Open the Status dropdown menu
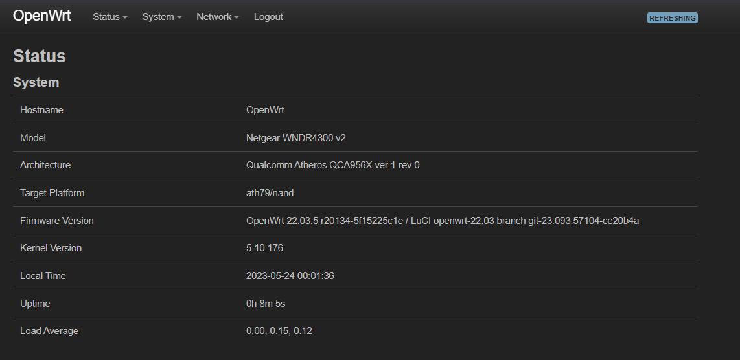 tap(110, 17)
